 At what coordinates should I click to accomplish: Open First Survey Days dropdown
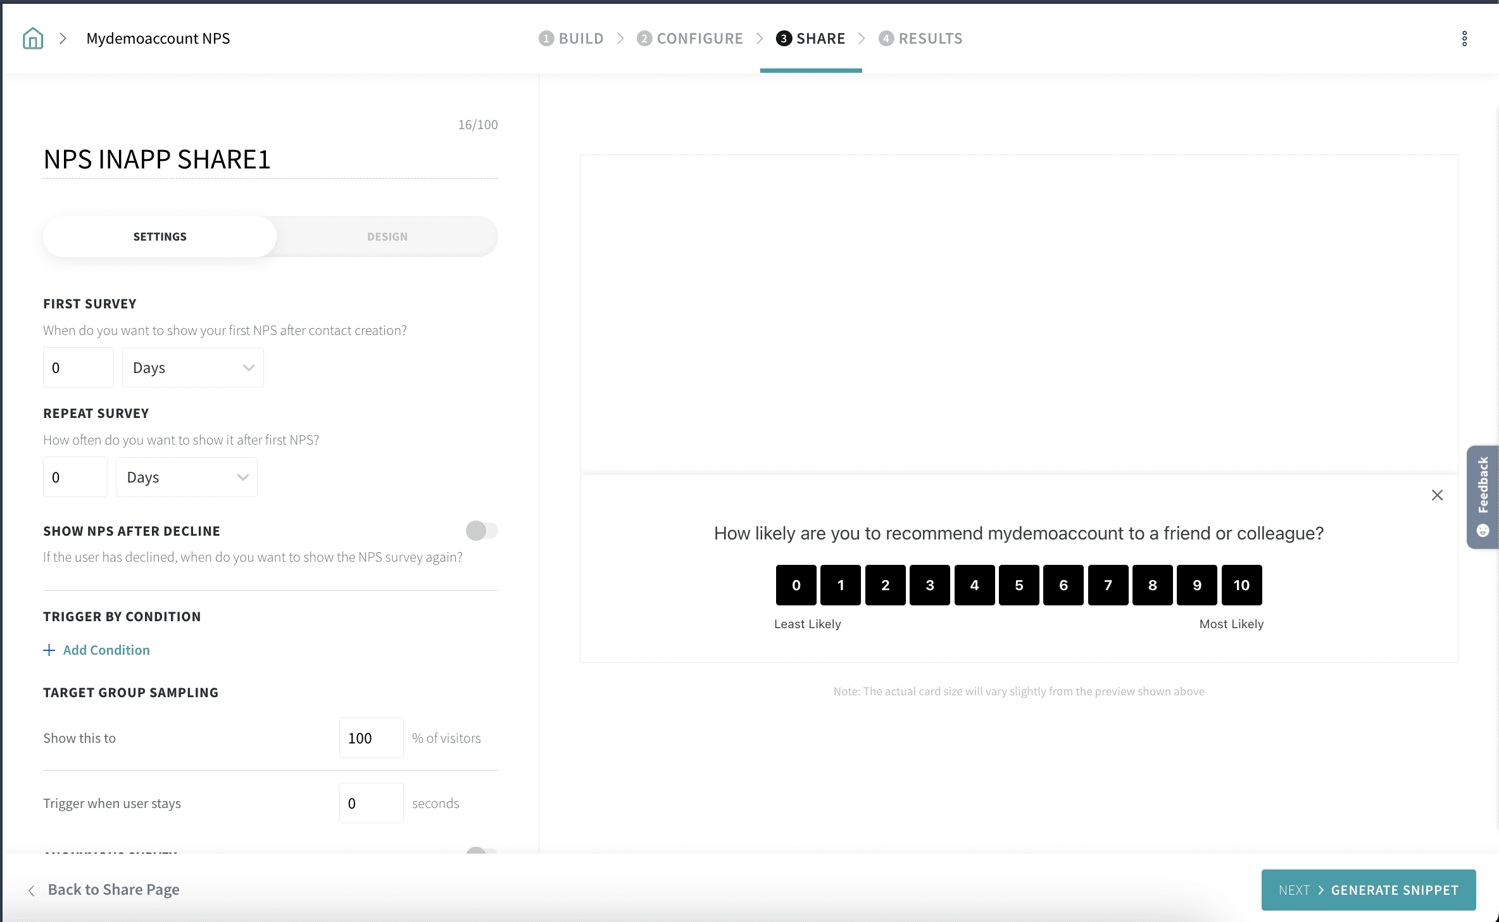click(192, 368)
